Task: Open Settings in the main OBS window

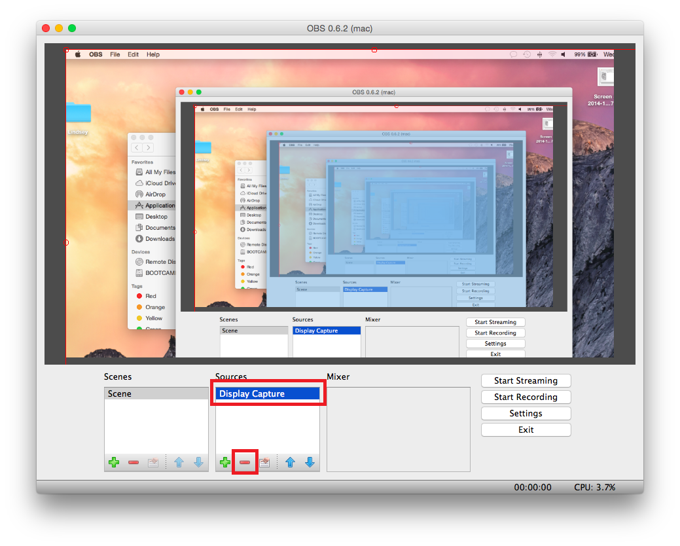Action: [526, 413]
